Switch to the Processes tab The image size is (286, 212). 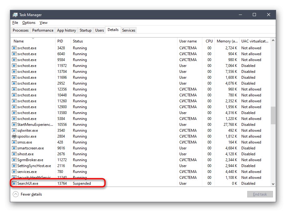click(x=20, y=30)
